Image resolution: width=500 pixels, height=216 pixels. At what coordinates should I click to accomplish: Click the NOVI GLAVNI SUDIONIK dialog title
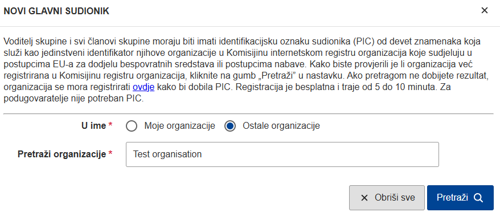pyautogui.click(x=56, y=11)
